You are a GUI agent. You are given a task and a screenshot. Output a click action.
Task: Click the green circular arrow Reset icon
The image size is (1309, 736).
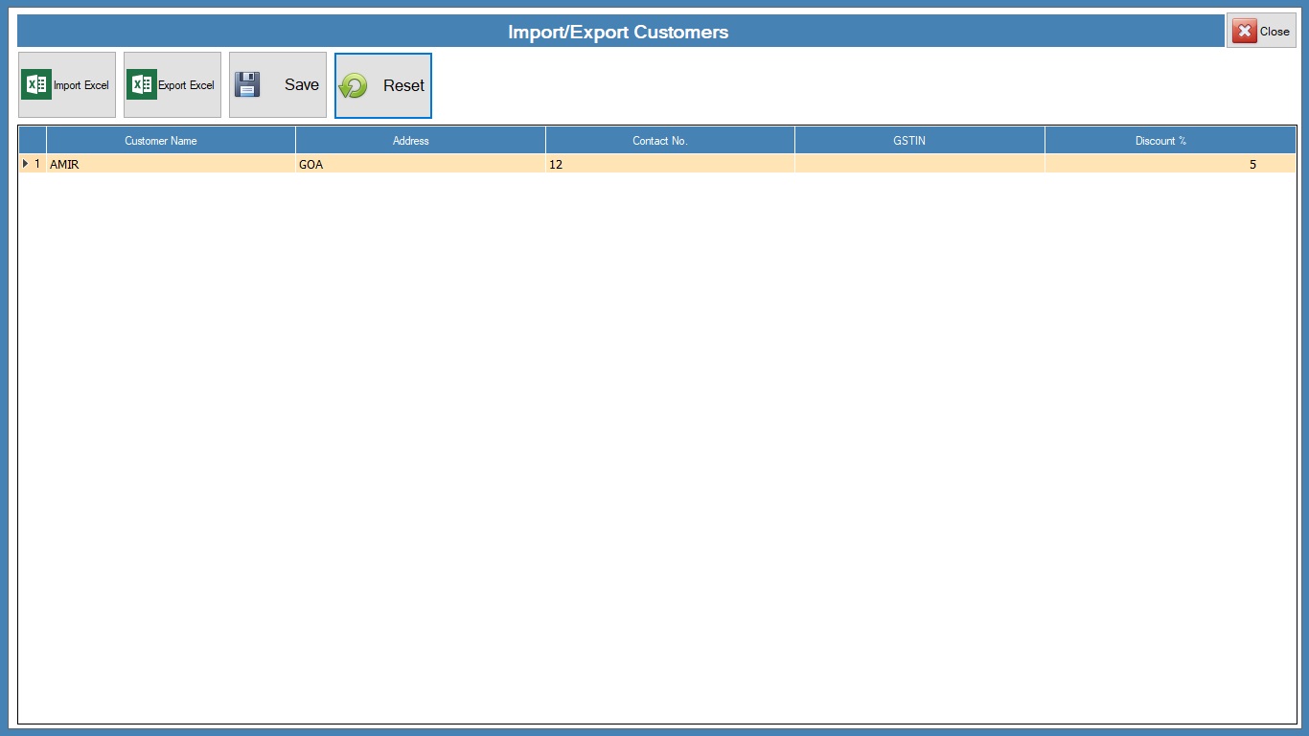tap(354, 86)
